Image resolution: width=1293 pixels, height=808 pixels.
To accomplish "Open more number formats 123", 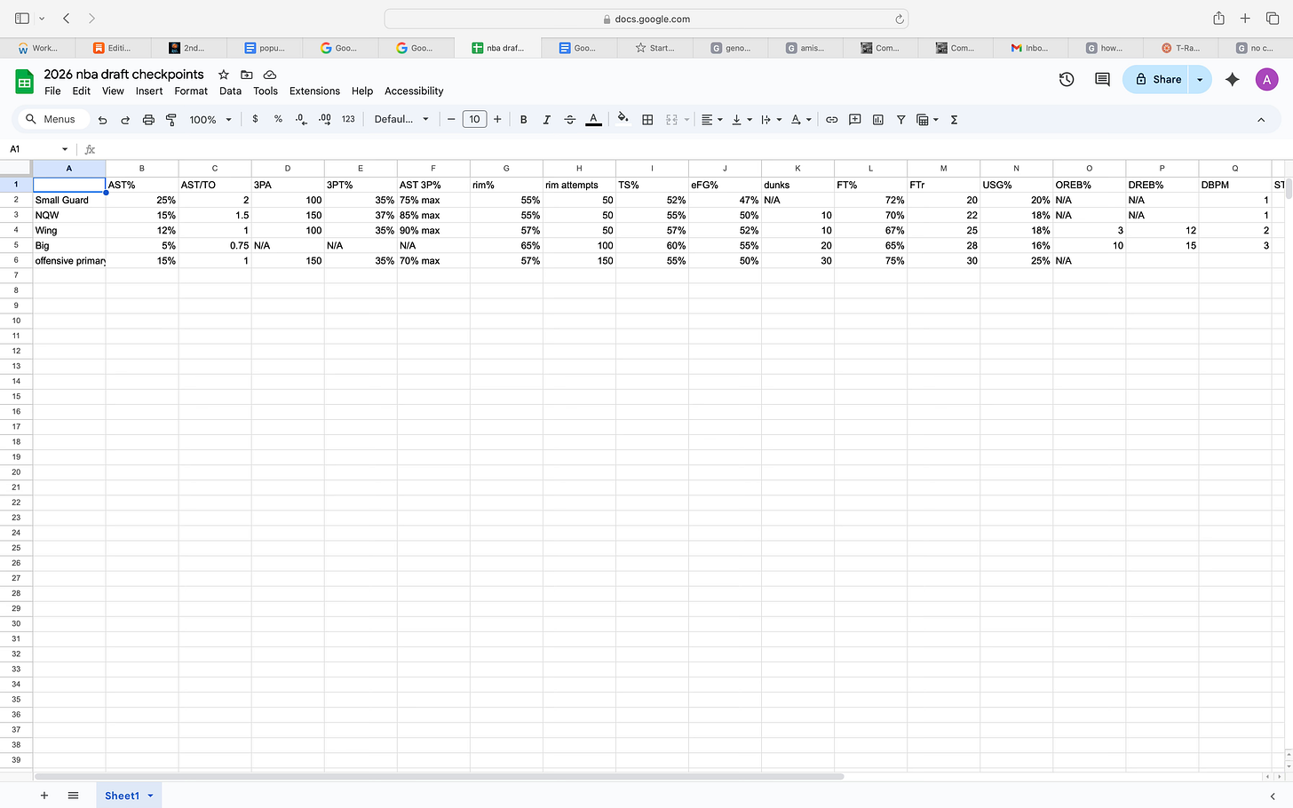I will 348,119.
